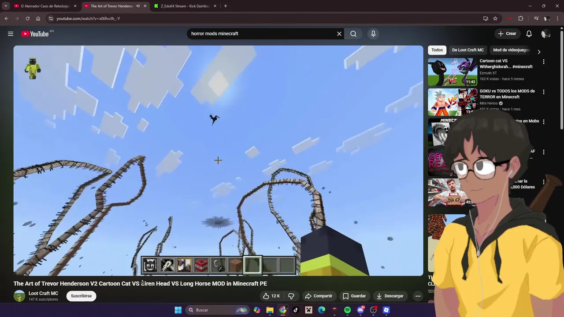Screen dimensions: 564x317
Task: Like the video with thumbs up
Action: click(271, 296)
